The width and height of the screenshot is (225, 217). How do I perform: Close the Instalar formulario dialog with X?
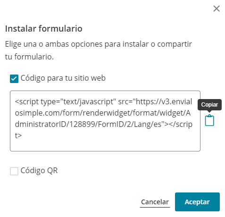pyautogui.click(x=217, y=8)
